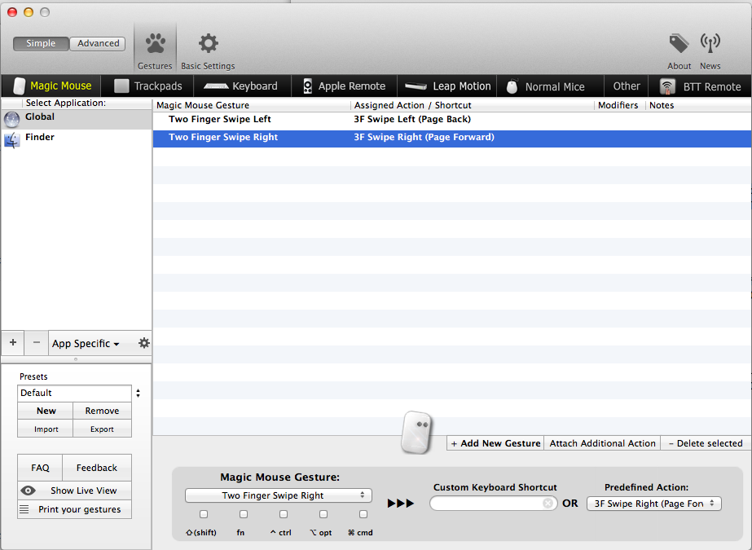Open the Default presets combo box

(74, 394)
